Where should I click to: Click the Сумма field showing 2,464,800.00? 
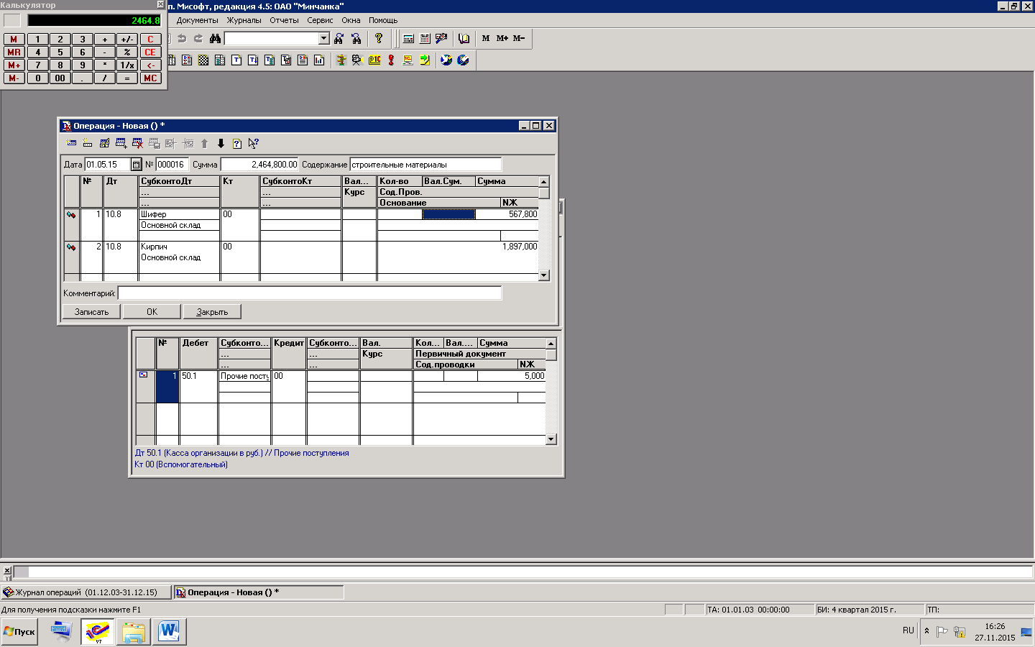point(259,165)
